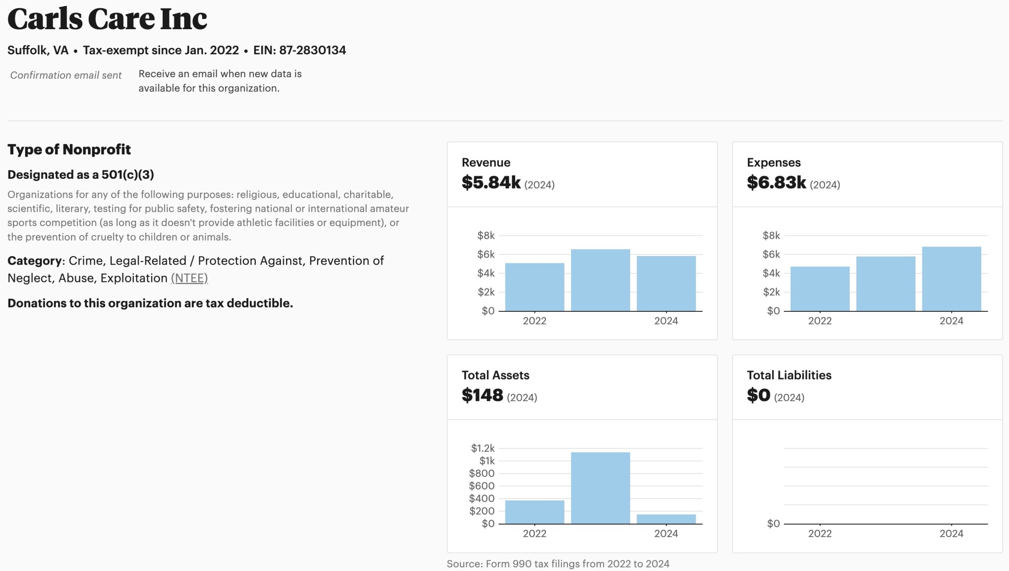Click the Revenue panel title
1009x571 pixels.
486,162
